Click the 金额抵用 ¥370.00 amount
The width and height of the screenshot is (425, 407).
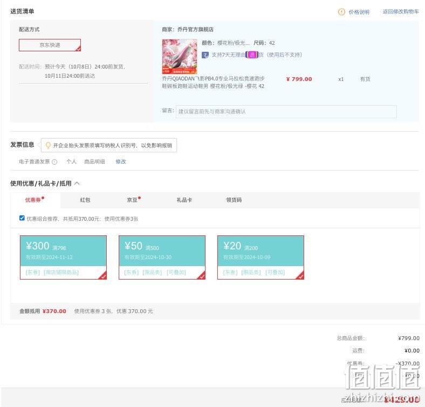pyautogui.click(x=54, y=311)
